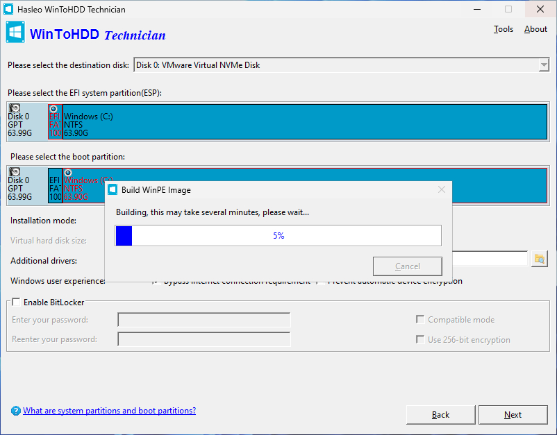Click the blue help question mark icon
Screen dimensions: 557x435
pyautogui.click(x=16, y=411)
